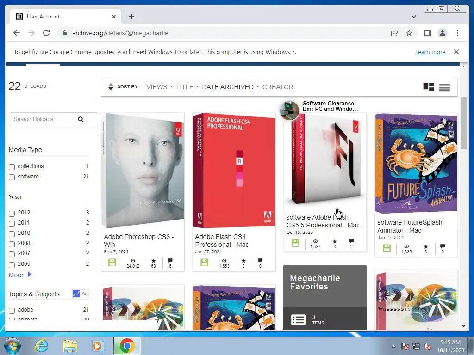
Task: Check the adobe topic filter
Action: 12,311
